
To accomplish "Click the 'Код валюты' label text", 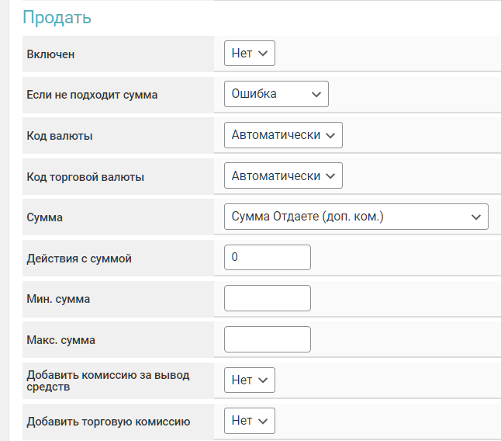I will click(x=60, y=136).
